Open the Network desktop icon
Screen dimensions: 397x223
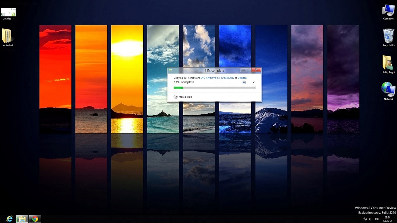point(388,91)
